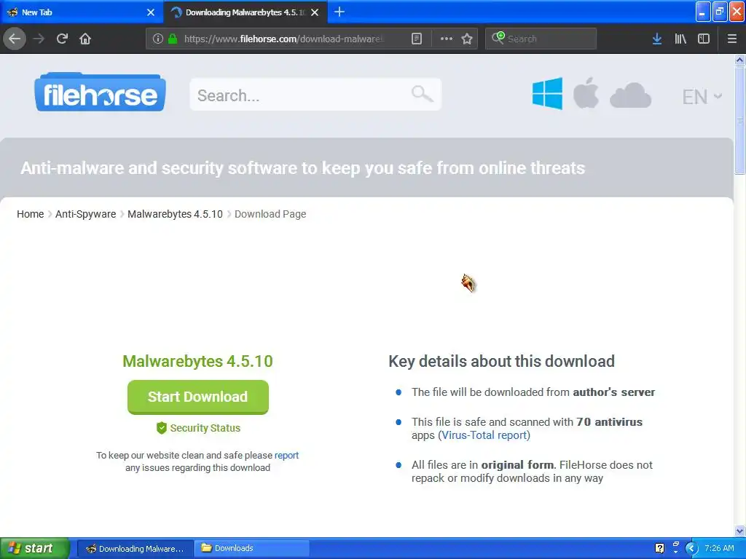
Task: Click the FileHorse logo
Action: pos(100,92)
